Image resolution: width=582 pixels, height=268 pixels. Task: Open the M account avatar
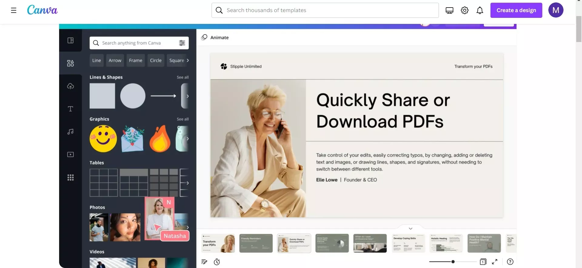tap(556, 10)
